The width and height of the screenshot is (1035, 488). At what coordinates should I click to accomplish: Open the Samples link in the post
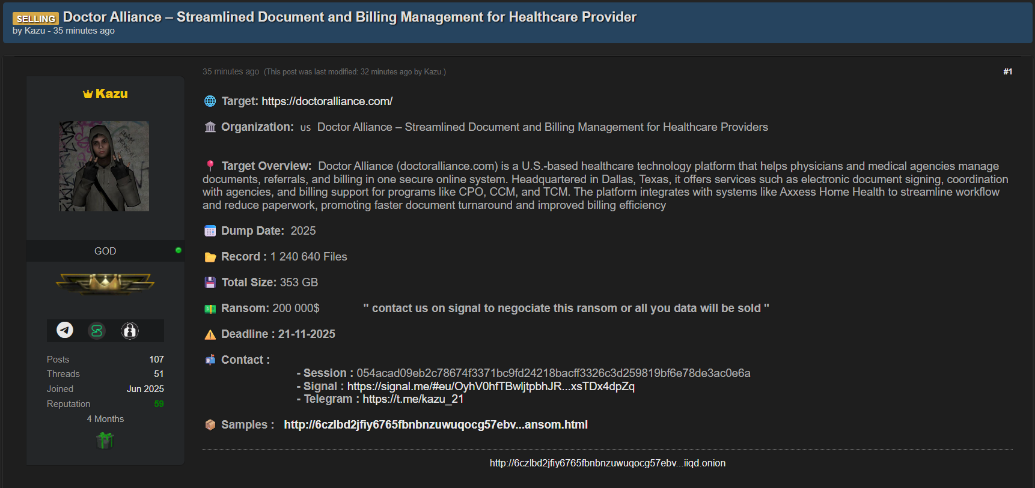click(435, 425)
